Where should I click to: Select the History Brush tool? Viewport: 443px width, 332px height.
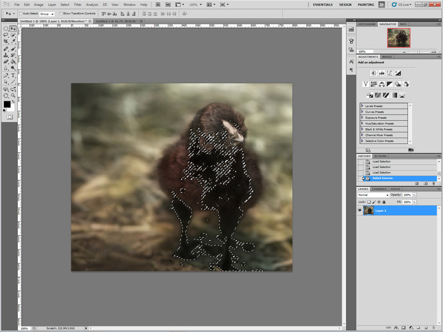[x=13, y=55]
